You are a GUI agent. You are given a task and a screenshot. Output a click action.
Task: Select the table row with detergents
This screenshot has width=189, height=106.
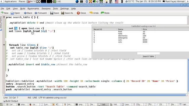141,38
